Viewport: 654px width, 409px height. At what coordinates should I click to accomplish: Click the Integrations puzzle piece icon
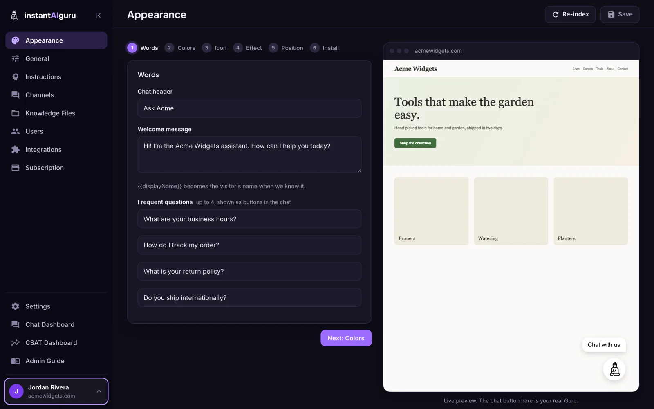coord(16,150)
